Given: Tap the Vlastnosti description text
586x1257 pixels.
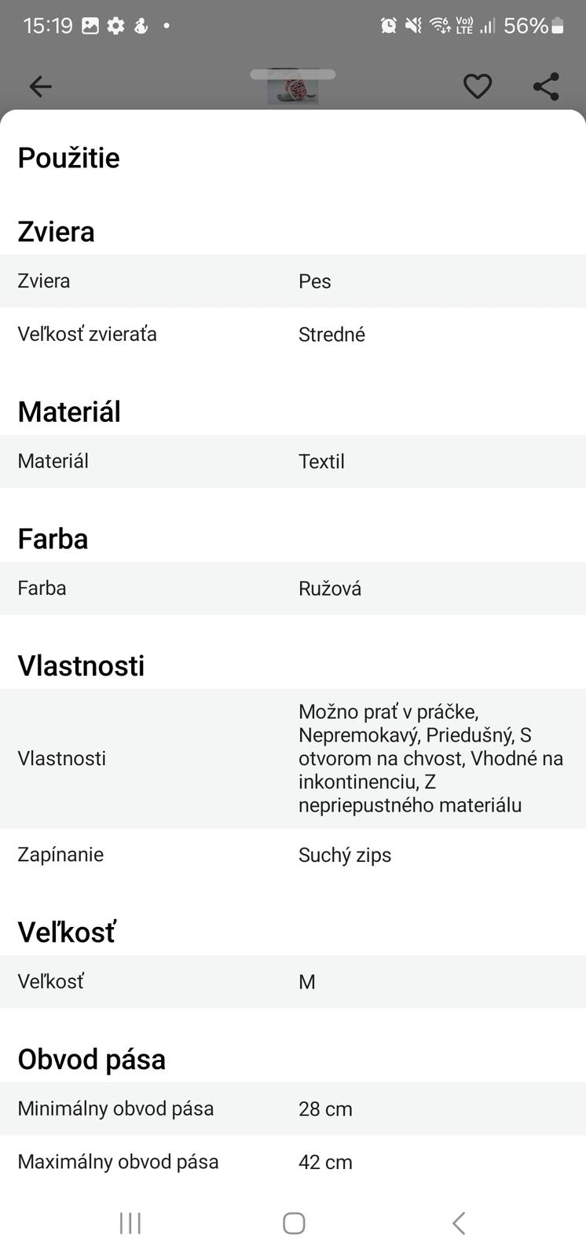Looking at the screenshot, I should coord(430,758).
